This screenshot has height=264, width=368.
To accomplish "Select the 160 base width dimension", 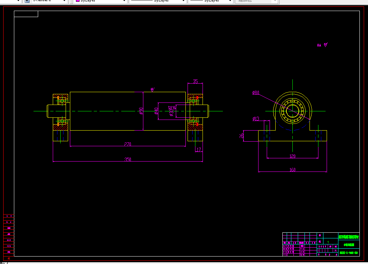I will pos(292,170).
